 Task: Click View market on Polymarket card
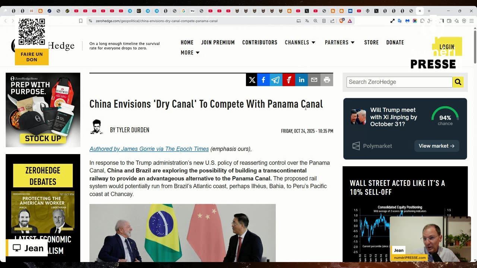click(436, 146)
